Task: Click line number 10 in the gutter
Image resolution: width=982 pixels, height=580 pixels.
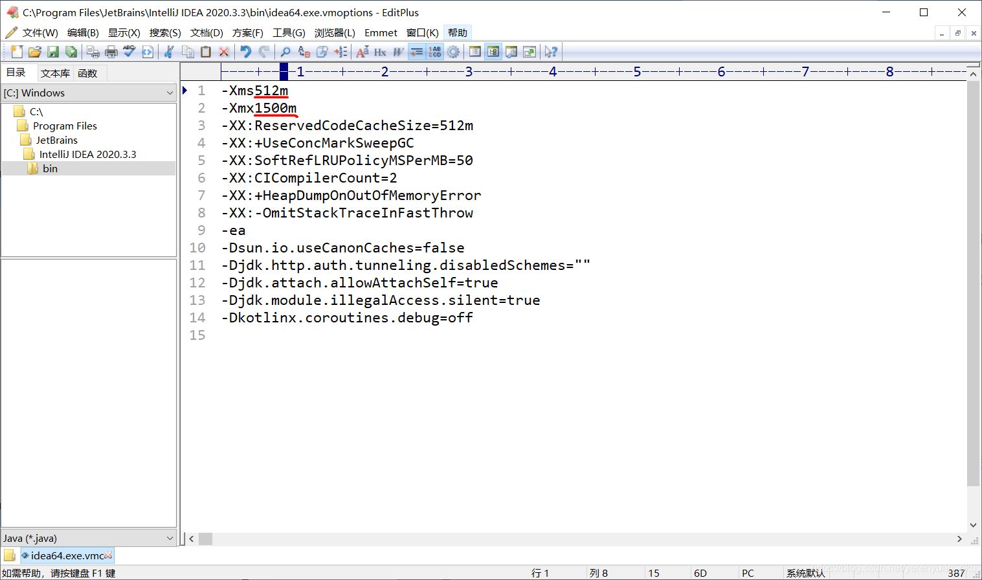Action: [x=197, y=248]
